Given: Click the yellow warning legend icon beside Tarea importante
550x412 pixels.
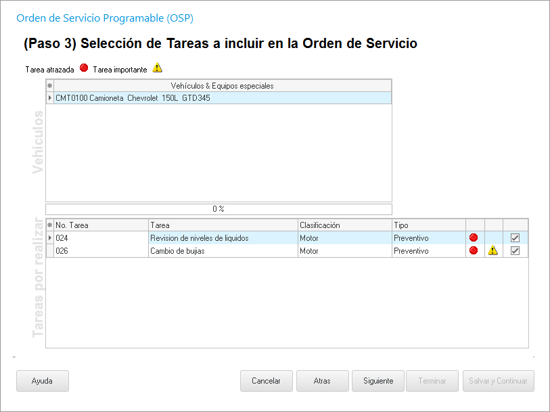Looking at the screenshot, I should 158,68.
